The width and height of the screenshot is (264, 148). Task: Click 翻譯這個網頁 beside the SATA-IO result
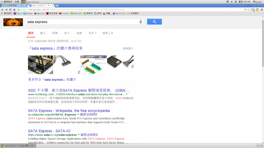tap(89, 135)
